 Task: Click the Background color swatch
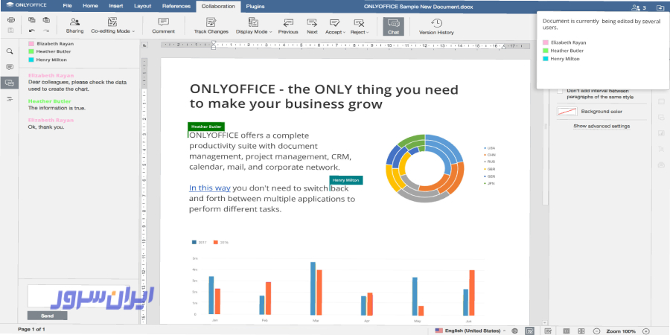pos(567,112)
